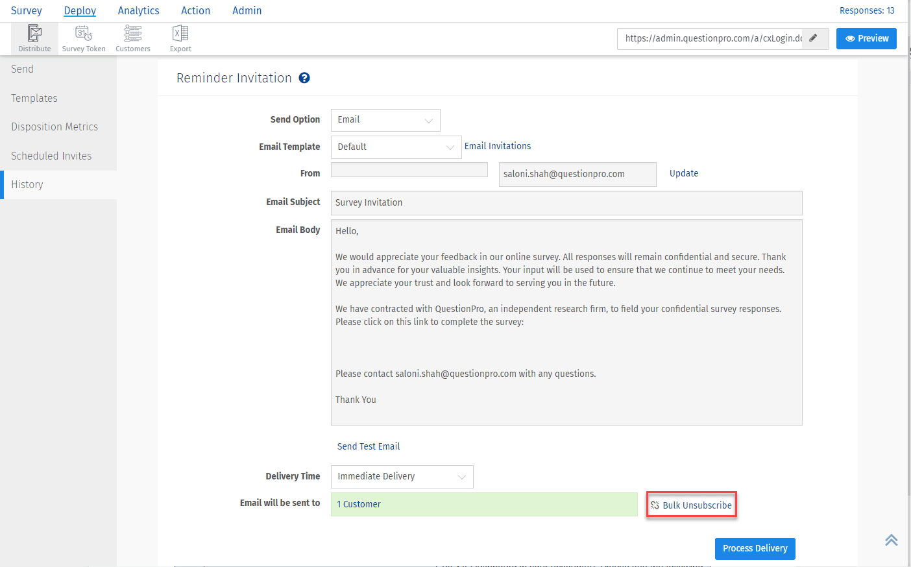Screen dimensions: 911x567
Task: Switch to the Analytics menu tab
Action: (138, 10)
